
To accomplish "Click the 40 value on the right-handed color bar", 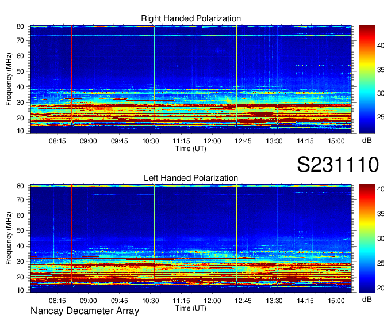I will (381, 46).
